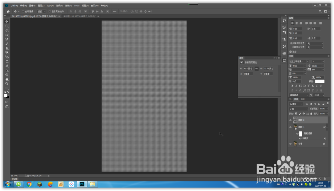Select the Path Selection arrow tool

tap(7, 71)
